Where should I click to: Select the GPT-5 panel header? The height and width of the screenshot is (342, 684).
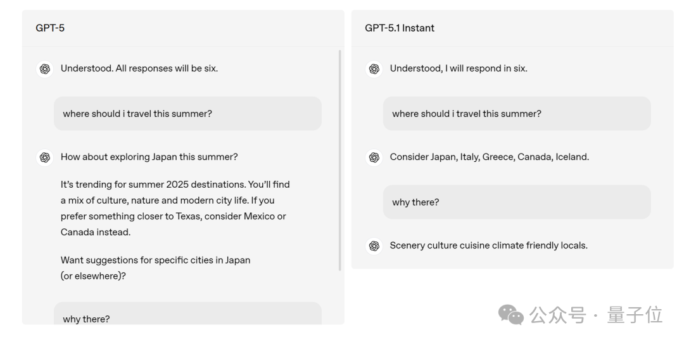coord(50,28)
